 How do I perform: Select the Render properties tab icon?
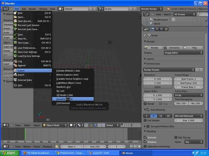point(153,29)
